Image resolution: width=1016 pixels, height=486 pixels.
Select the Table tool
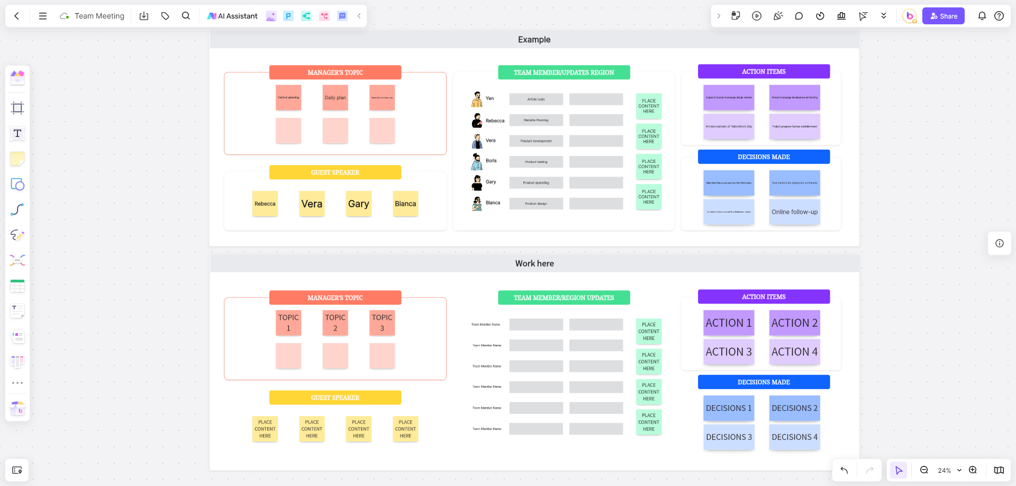point(17,286)
